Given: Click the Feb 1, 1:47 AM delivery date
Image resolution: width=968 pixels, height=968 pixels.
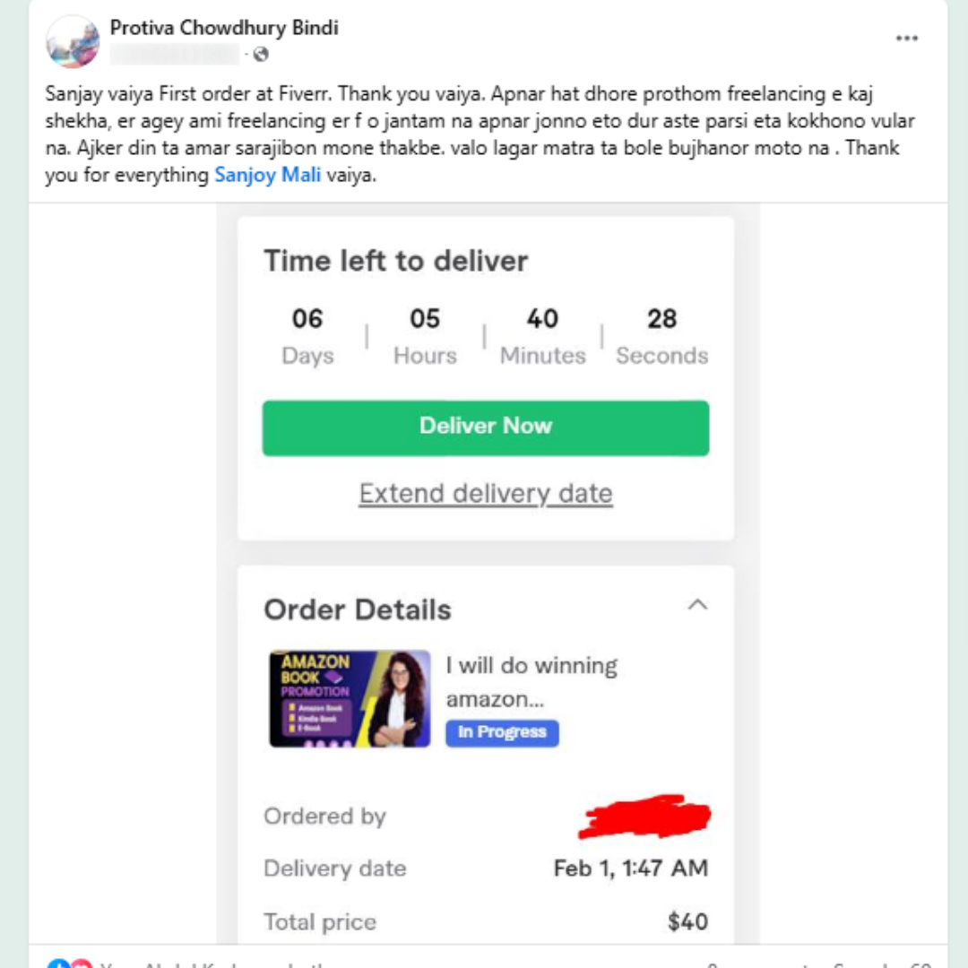Looking at the screenshot, I should click(x=631, y=868).
